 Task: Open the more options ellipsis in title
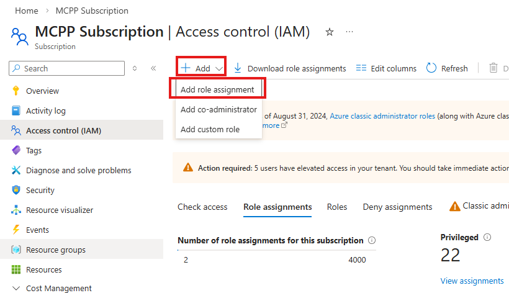349,32
